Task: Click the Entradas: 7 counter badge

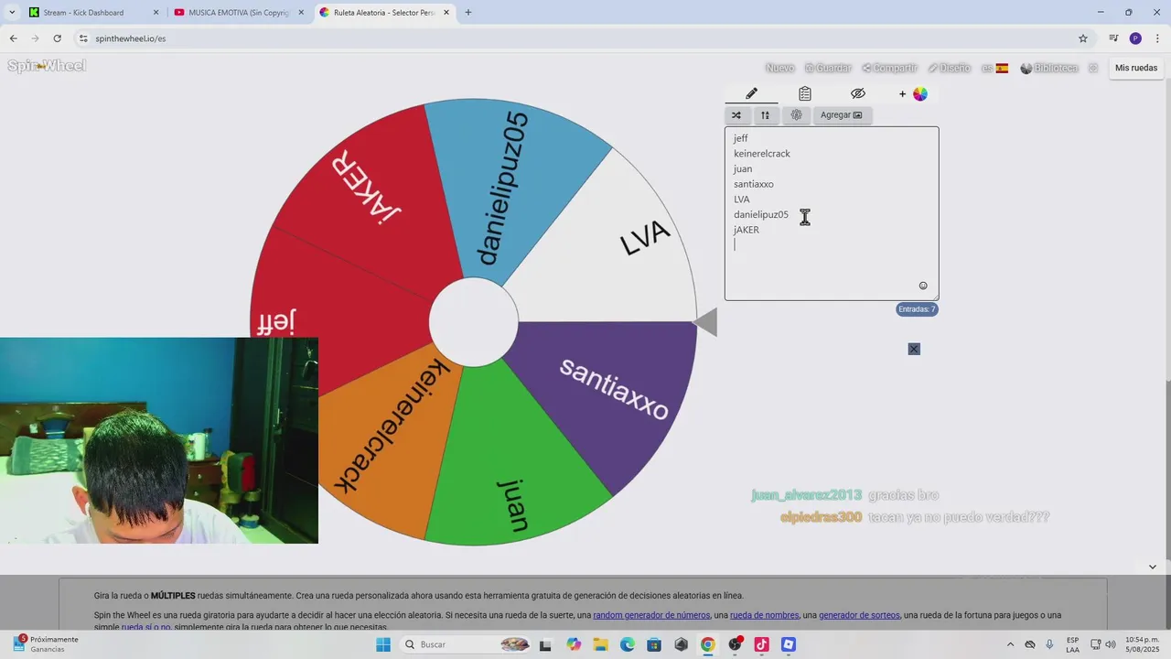Action: tap(917, 309)
